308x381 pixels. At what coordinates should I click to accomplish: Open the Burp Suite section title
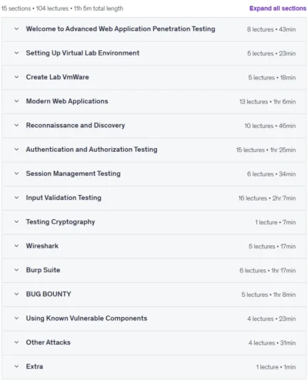pyautogui.click(x=43, y=270)
